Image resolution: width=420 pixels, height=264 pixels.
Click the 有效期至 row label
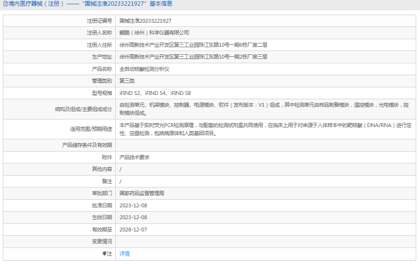pyautogui.click(x=102, y=230)
